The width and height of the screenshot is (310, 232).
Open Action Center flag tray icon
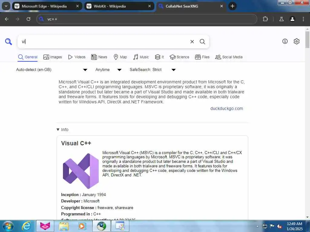coord(272,226)
